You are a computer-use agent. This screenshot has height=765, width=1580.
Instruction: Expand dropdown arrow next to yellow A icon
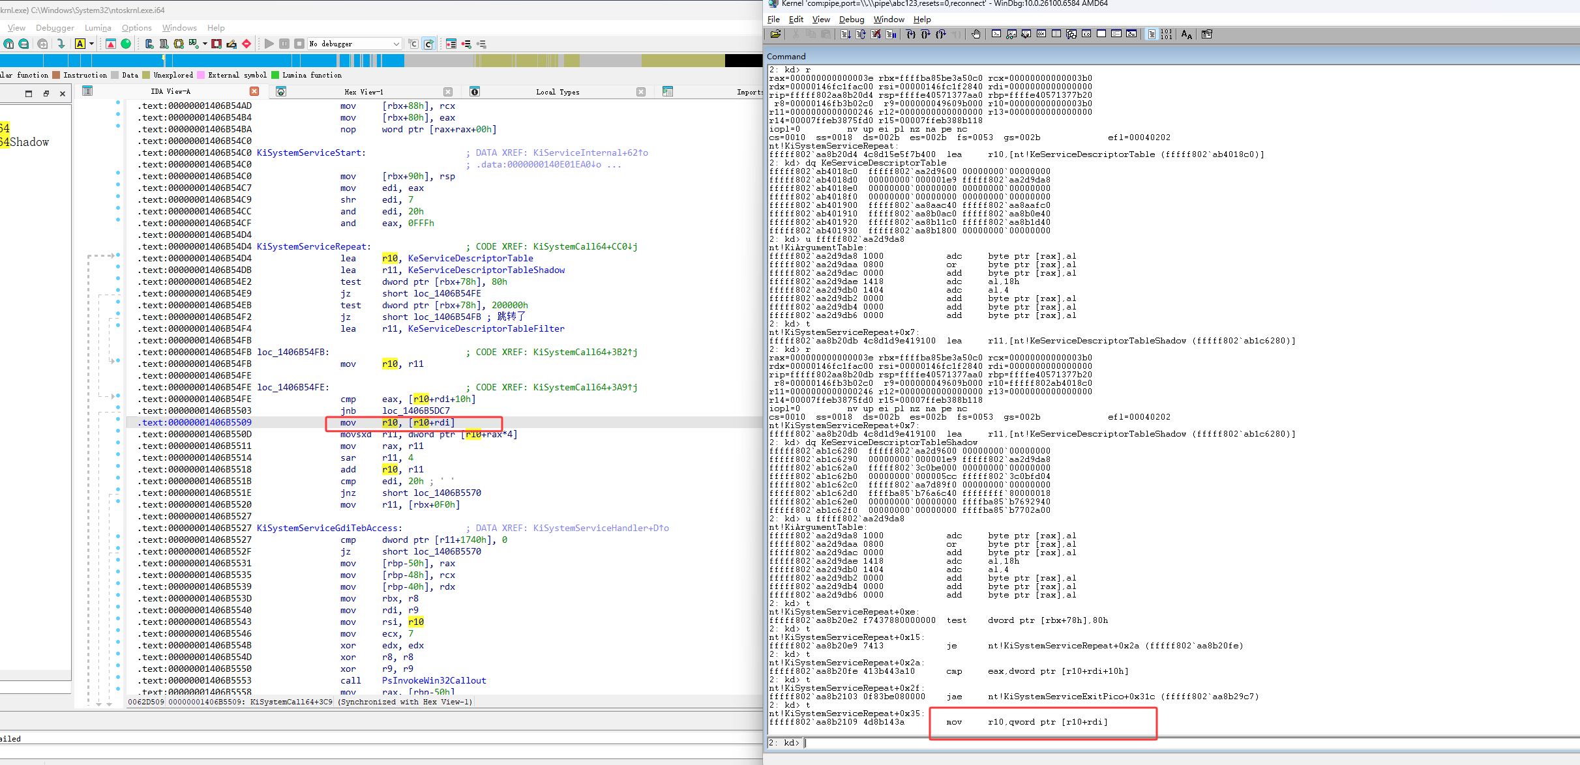point(91,44)
